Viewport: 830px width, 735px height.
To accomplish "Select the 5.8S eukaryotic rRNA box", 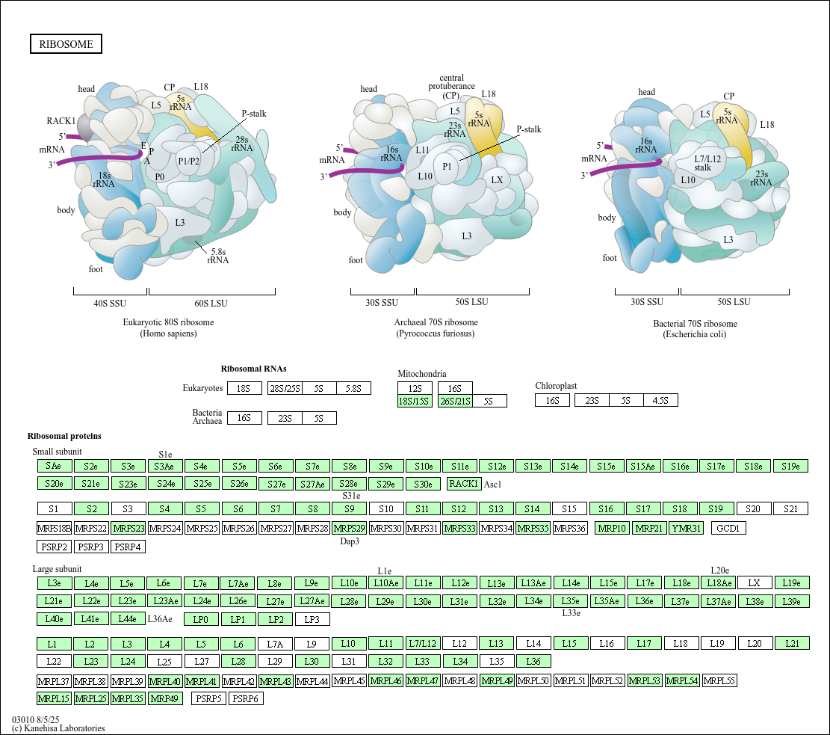I will (354, 389).
